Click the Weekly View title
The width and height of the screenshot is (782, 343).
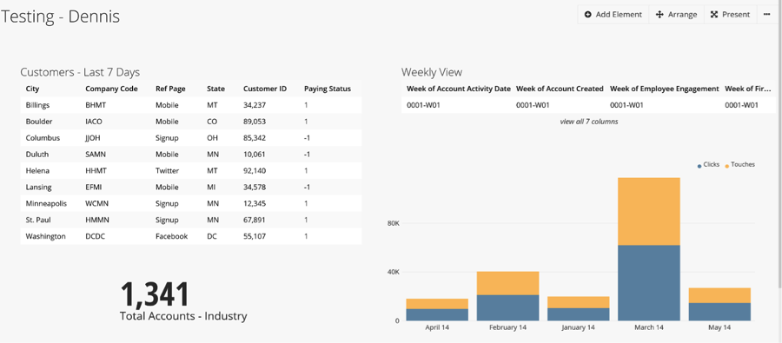[432, 72]
